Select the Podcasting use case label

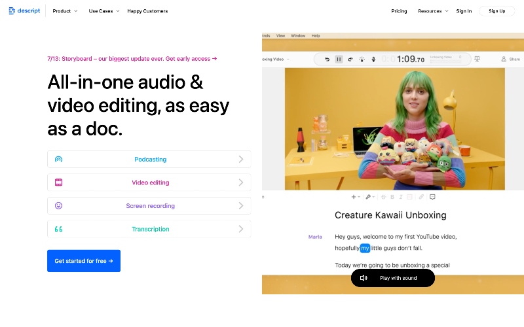tap(151, 160)
